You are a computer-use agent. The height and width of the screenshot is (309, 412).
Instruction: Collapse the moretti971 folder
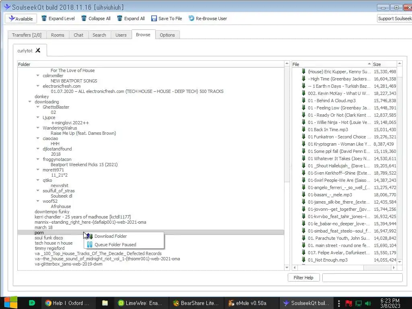point(38,170)
